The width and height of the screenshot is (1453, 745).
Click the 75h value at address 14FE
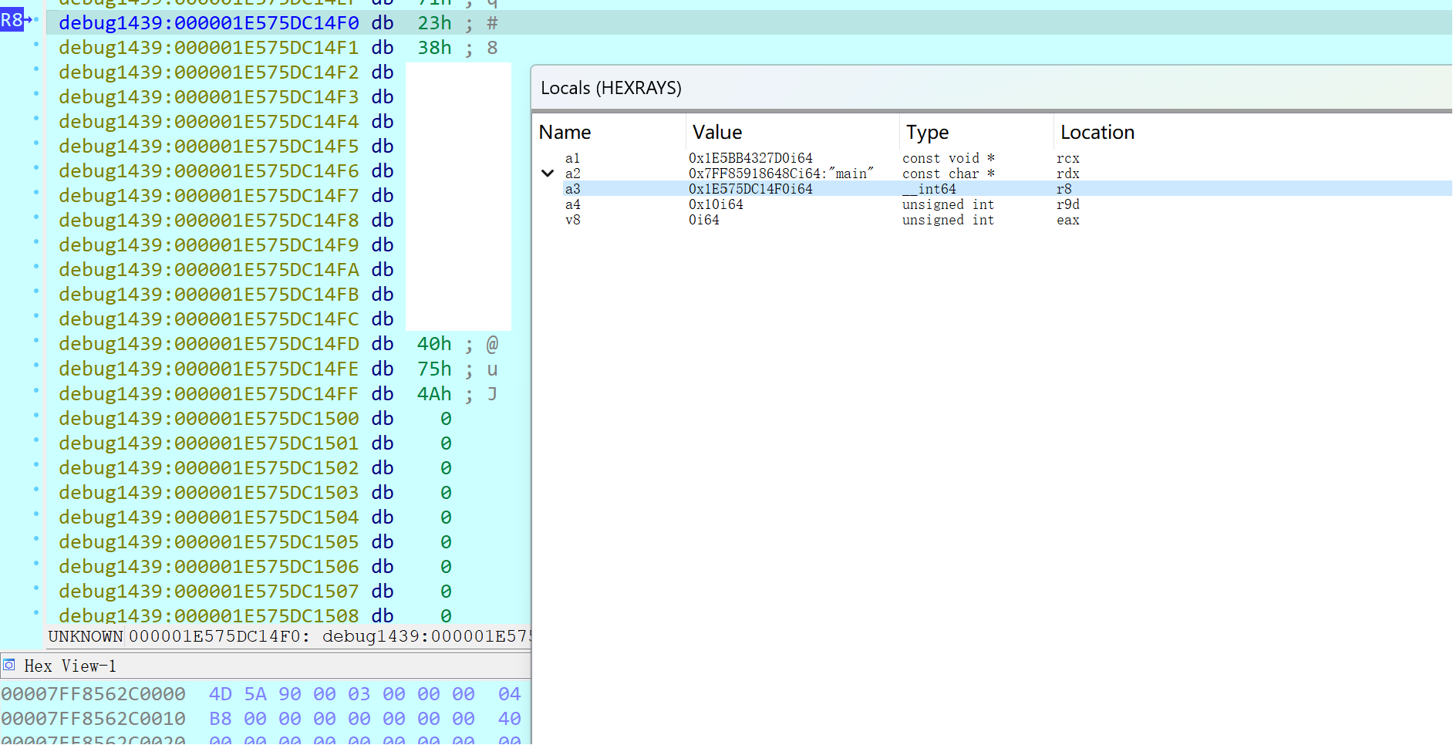(x=434, y=369)
